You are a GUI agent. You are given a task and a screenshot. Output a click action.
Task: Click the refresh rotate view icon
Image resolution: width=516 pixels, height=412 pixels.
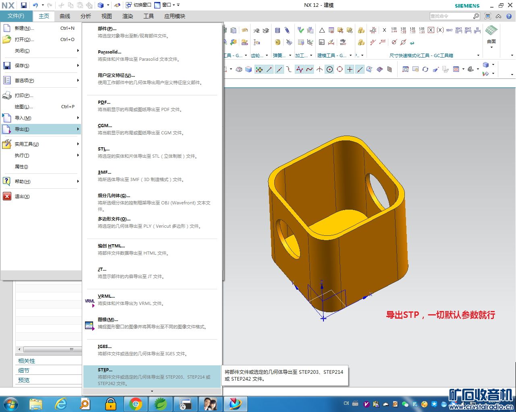(x=425, y=69)
